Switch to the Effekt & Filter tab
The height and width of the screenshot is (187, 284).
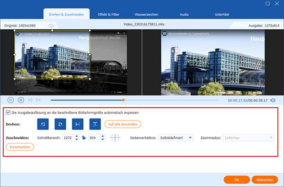tap(109, 15)
